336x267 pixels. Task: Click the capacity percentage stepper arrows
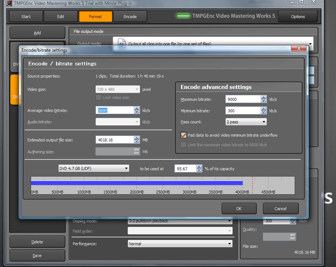point(199,169)
